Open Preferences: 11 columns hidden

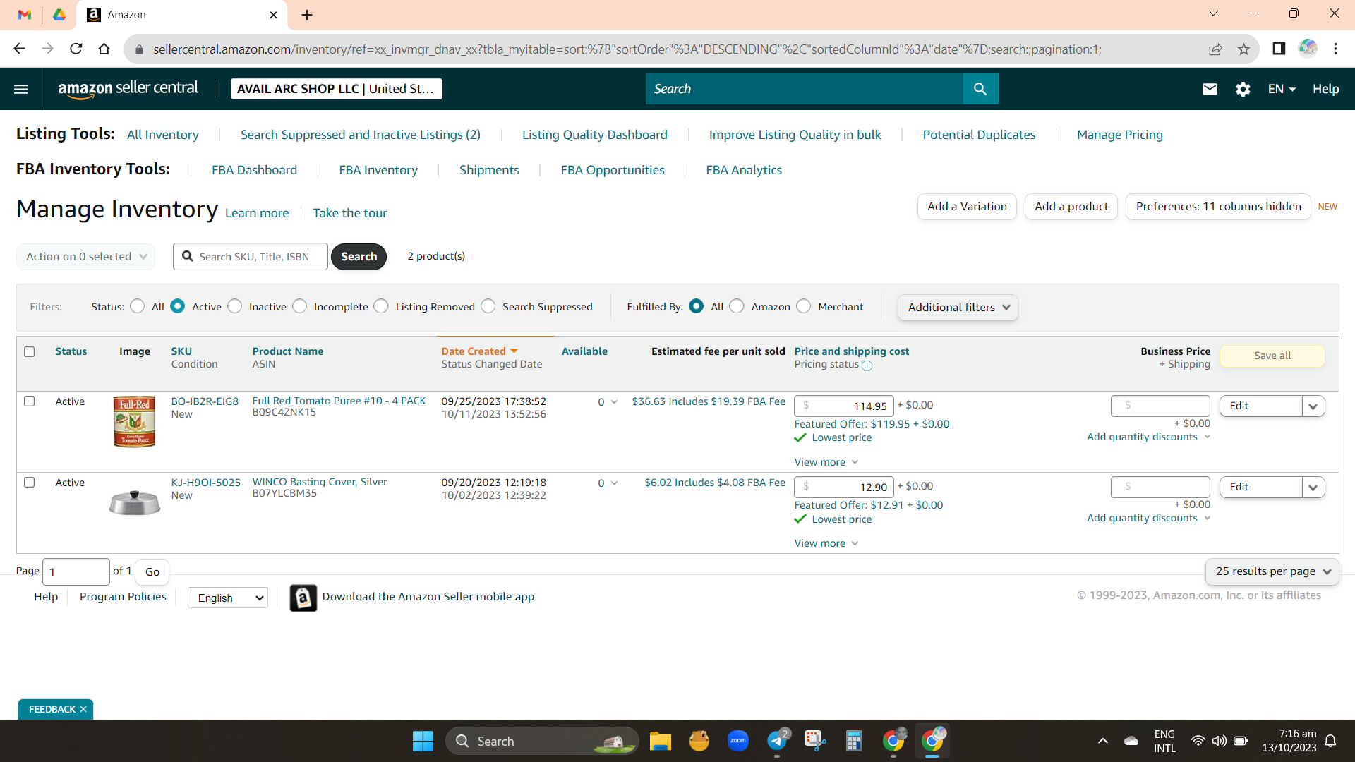[1218, 207]
